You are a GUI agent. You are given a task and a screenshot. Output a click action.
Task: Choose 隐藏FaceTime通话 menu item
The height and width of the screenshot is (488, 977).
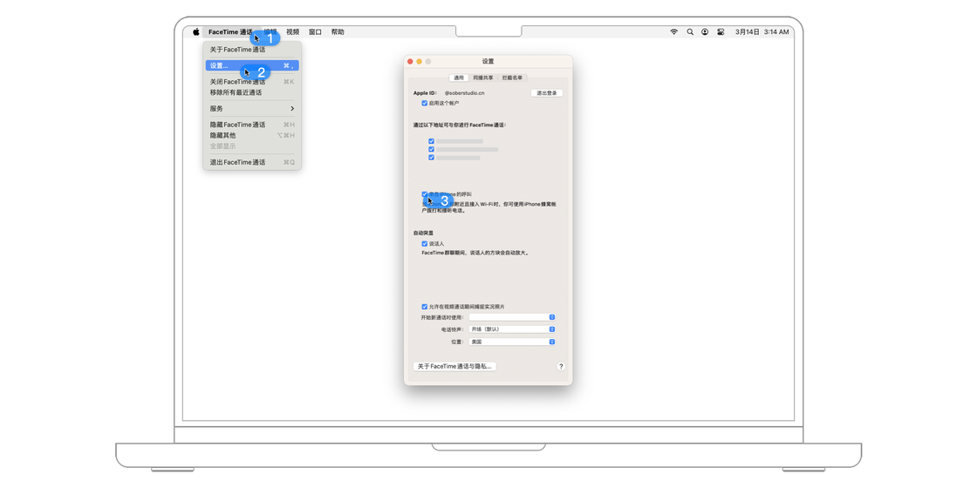[x=252, y=125]
